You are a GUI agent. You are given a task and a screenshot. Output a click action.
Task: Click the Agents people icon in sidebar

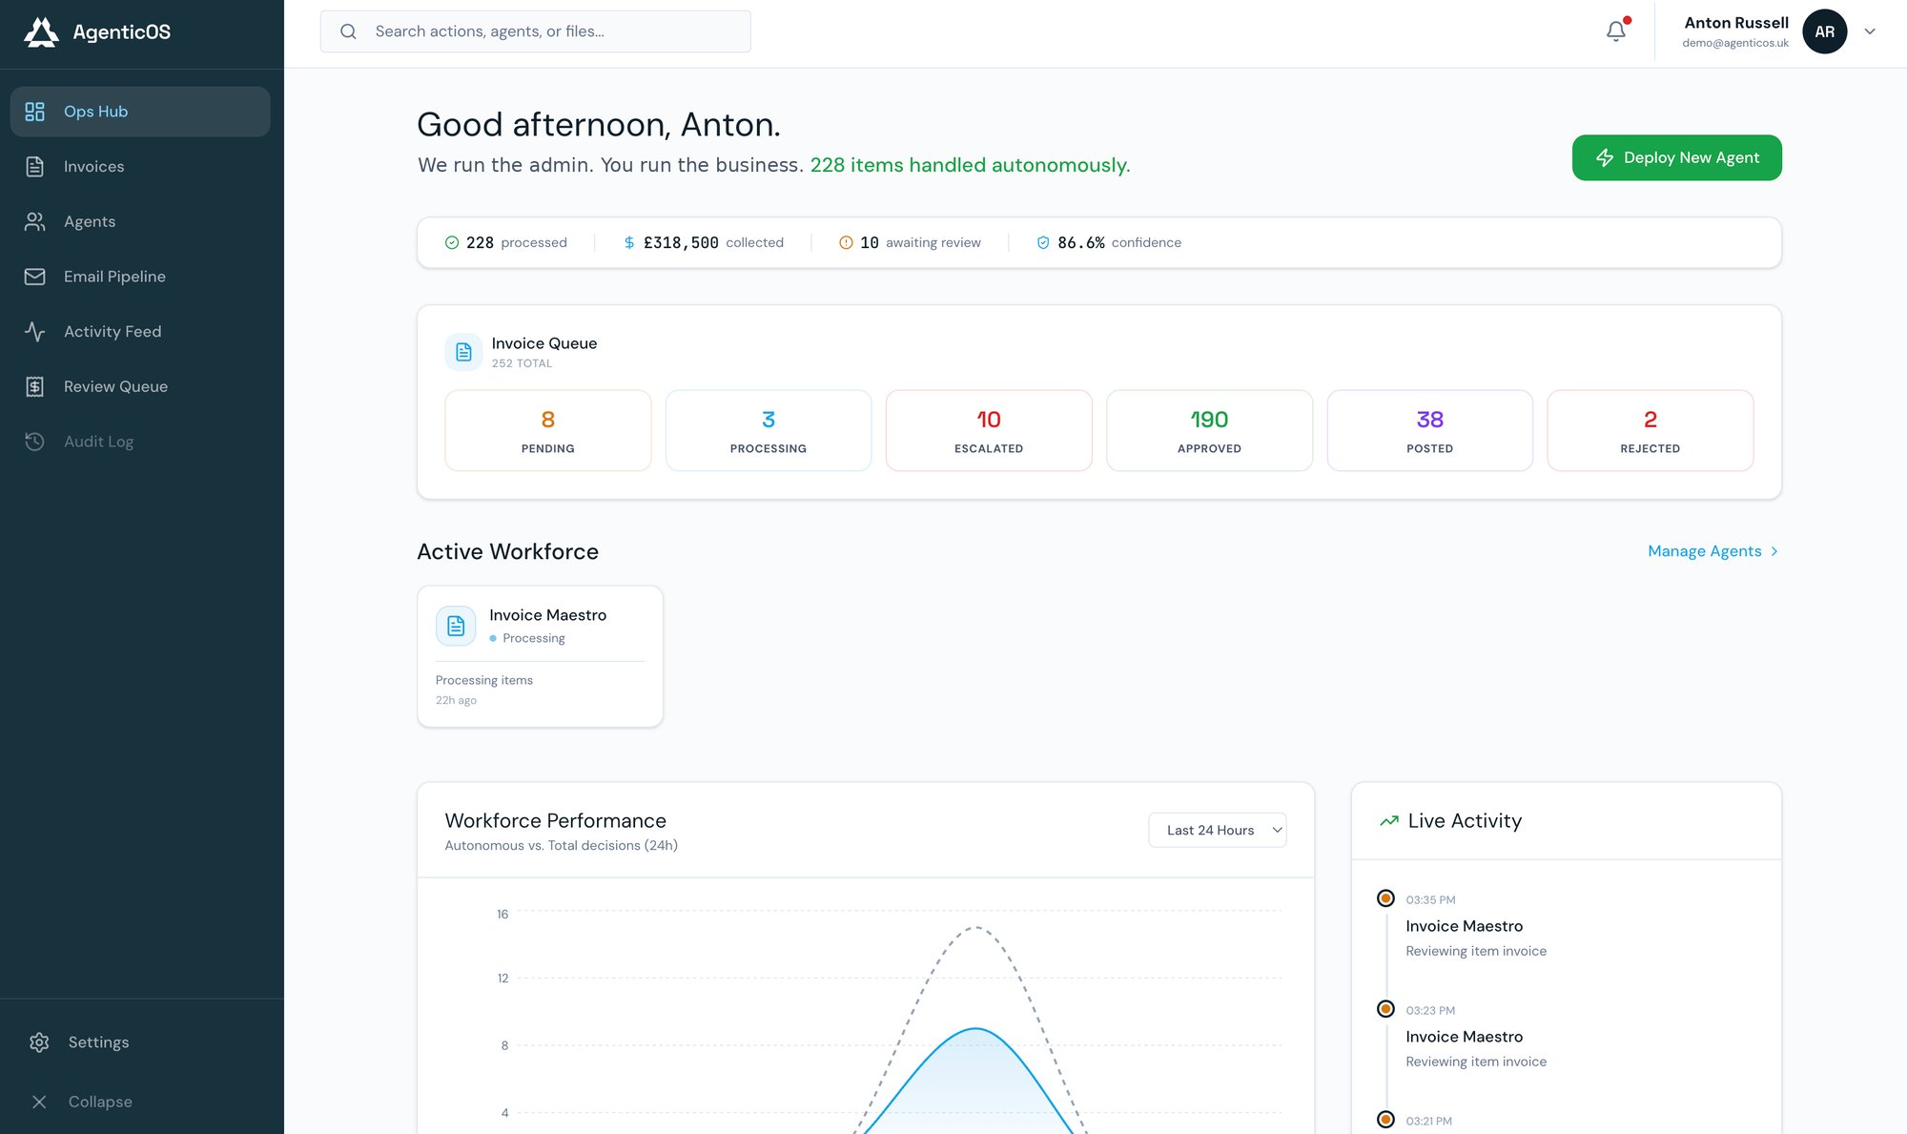(x=35, y=221)
